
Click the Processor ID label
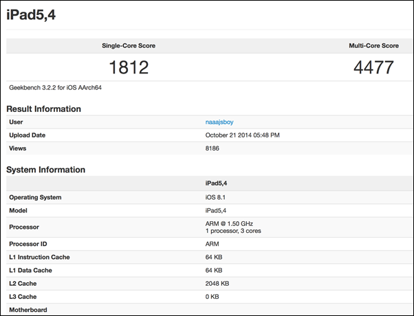click(x=28, y=244)
